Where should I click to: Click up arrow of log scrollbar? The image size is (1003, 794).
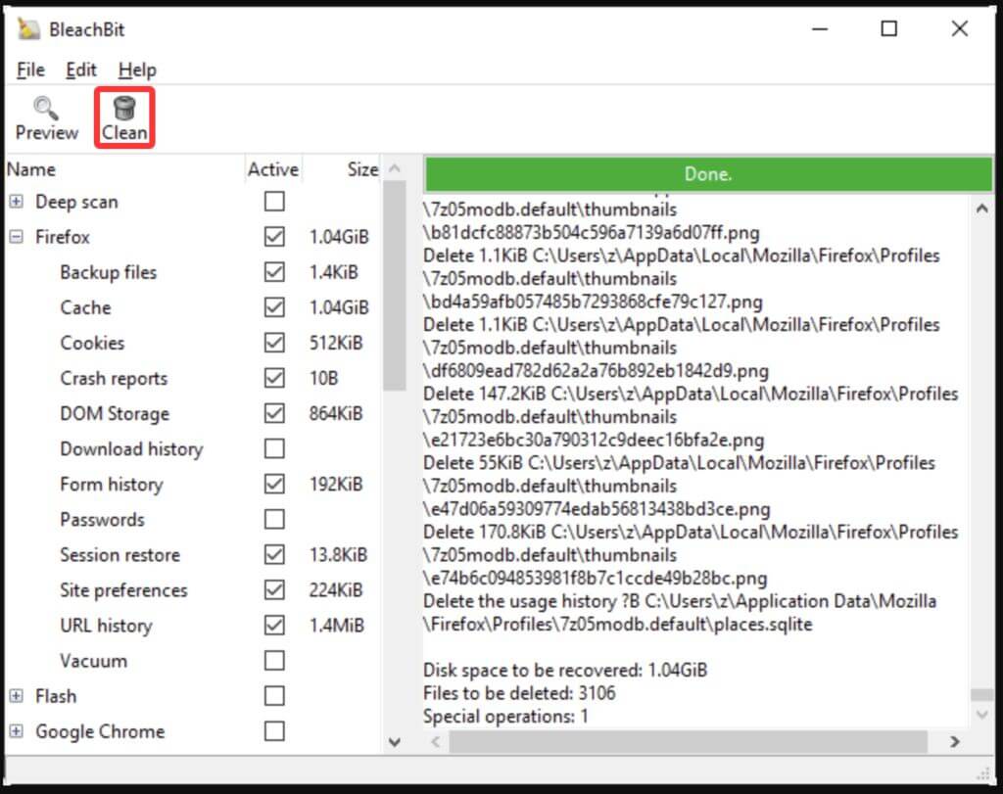point(982,208)
